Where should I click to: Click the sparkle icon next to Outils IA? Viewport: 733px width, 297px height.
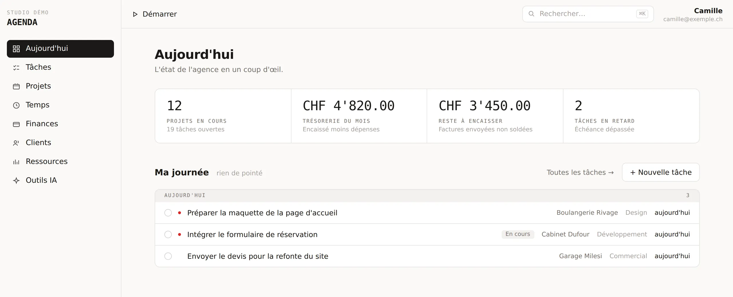(16, 181)
